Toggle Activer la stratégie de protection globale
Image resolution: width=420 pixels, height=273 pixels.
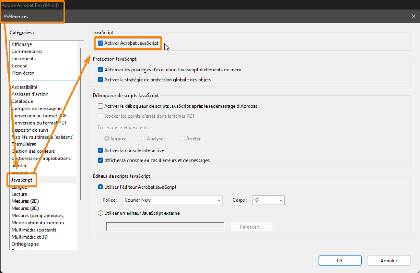(x=100, y=80)
